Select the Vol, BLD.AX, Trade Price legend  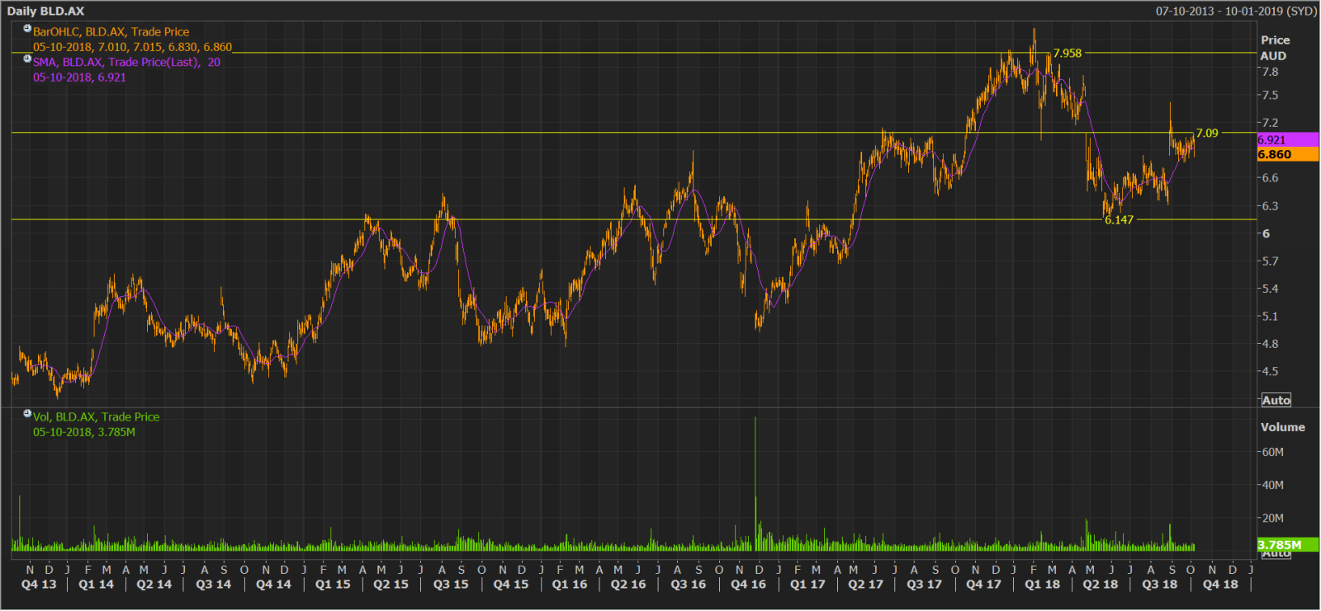tap(96, 417)
